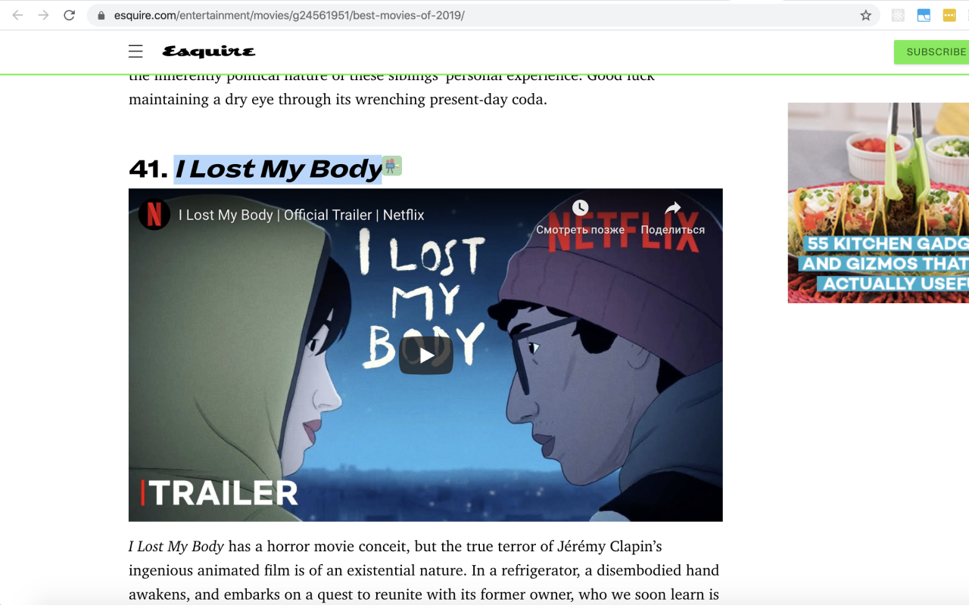
Task: Open the kitchen gadgets ad thumbnail
Action: point(878,203)
